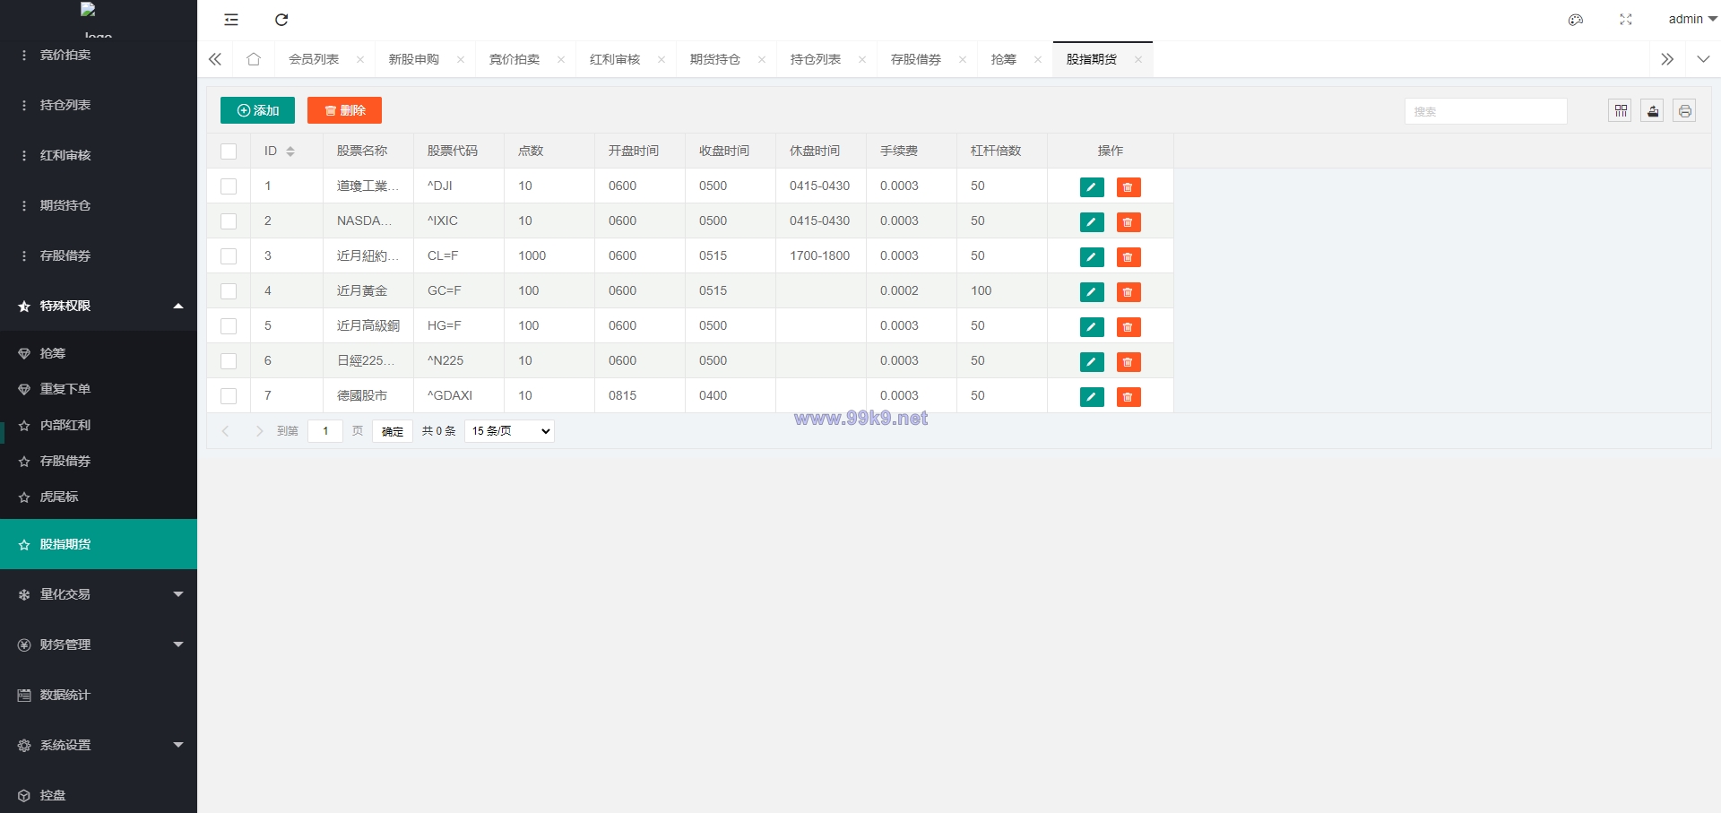Image resolution: width=1721 pixels, height=813 pixels.
Task: Delete the row with code ^N225
Action: pos(1129,361)
